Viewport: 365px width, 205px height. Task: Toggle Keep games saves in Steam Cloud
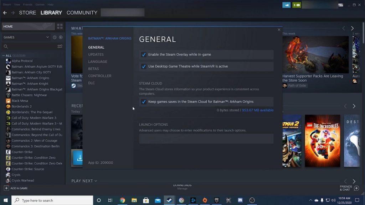(144, 102)
